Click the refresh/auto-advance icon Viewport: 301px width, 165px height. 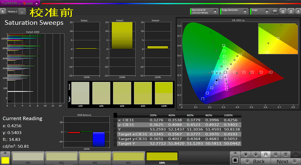coord(285,154)
